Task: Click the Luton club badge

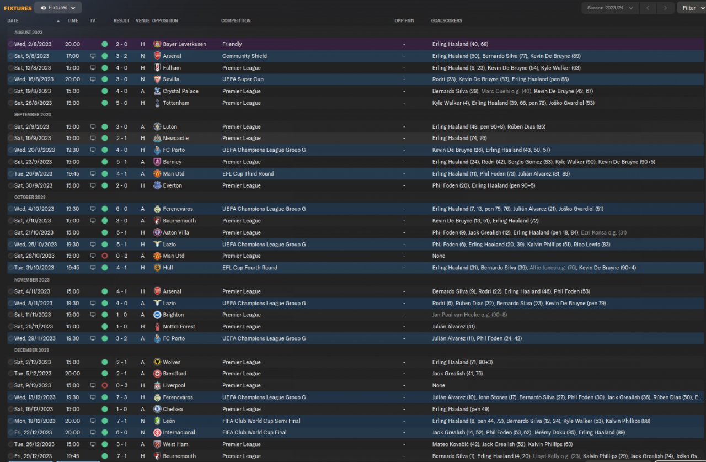Action: [x=157, y=127]
